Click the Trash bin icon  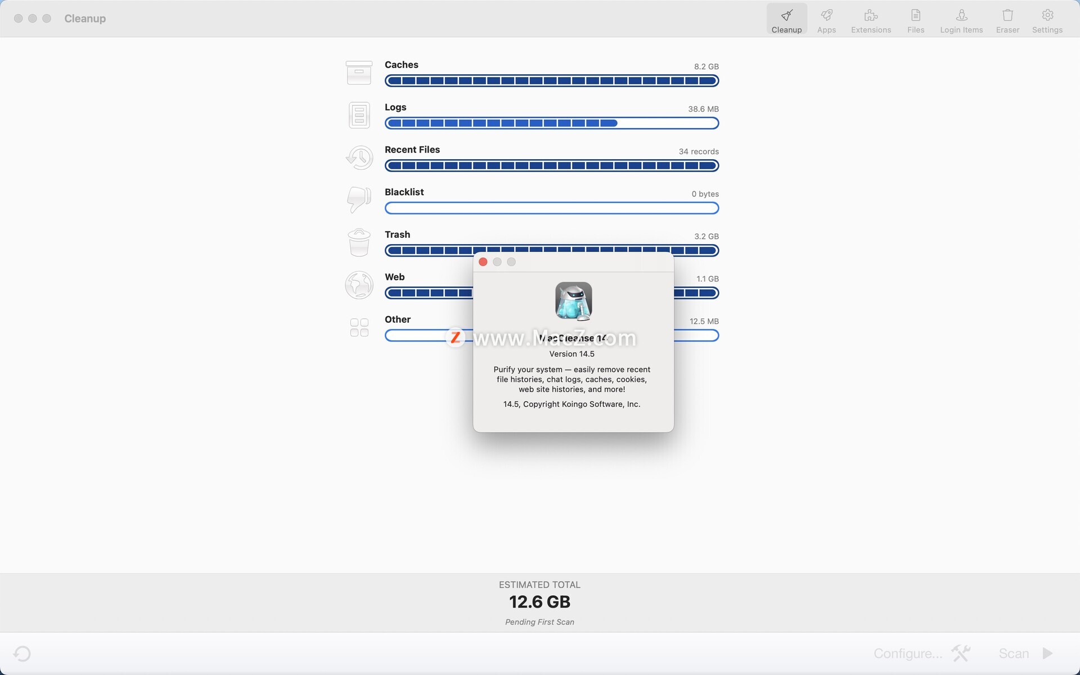tap(359, 242)
